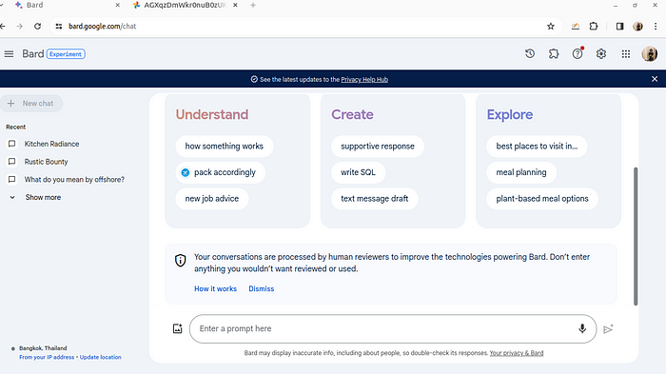Image resolution: width=666 pixels, height=374 pixels.
Task: Open a new browser tab
Action: (x=253, y=5)
